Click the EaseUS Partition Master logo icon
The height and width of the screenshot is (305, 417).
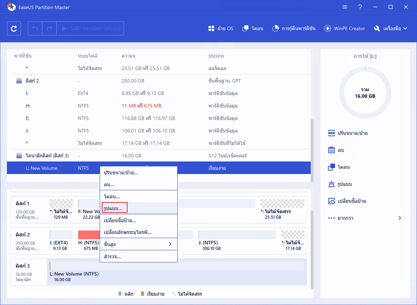click(11, 7)
